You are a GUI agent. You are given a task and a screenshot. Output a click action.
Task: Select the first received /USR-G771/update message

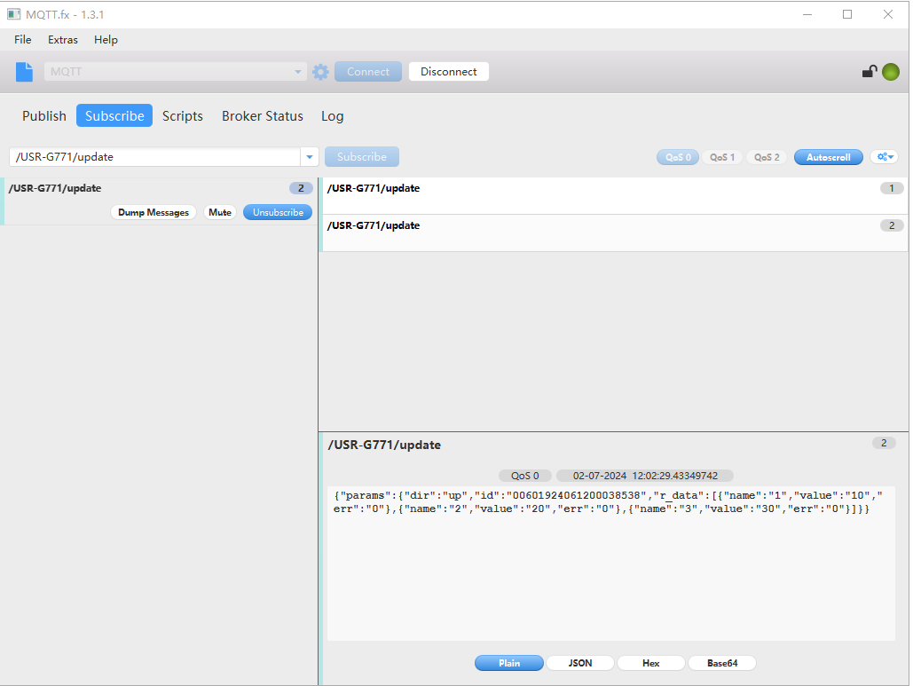[x=612, y=195]
